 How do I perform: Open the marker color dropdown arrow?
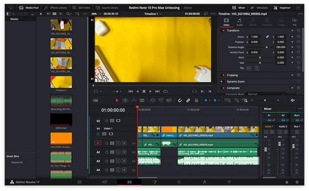point(219,100)
